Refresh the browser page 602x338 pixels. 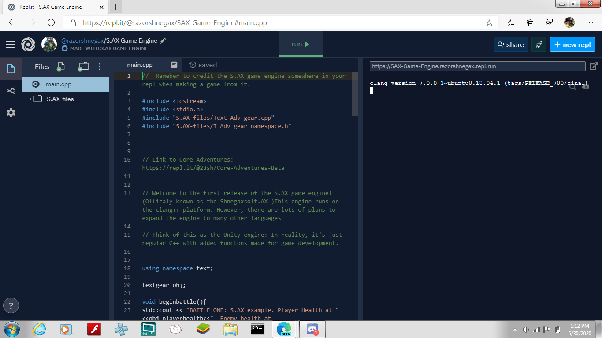pyautogui.click(x=51, y=22)
